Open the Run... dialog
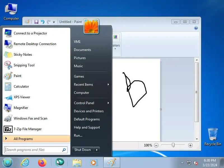 [x=78, y=136]
